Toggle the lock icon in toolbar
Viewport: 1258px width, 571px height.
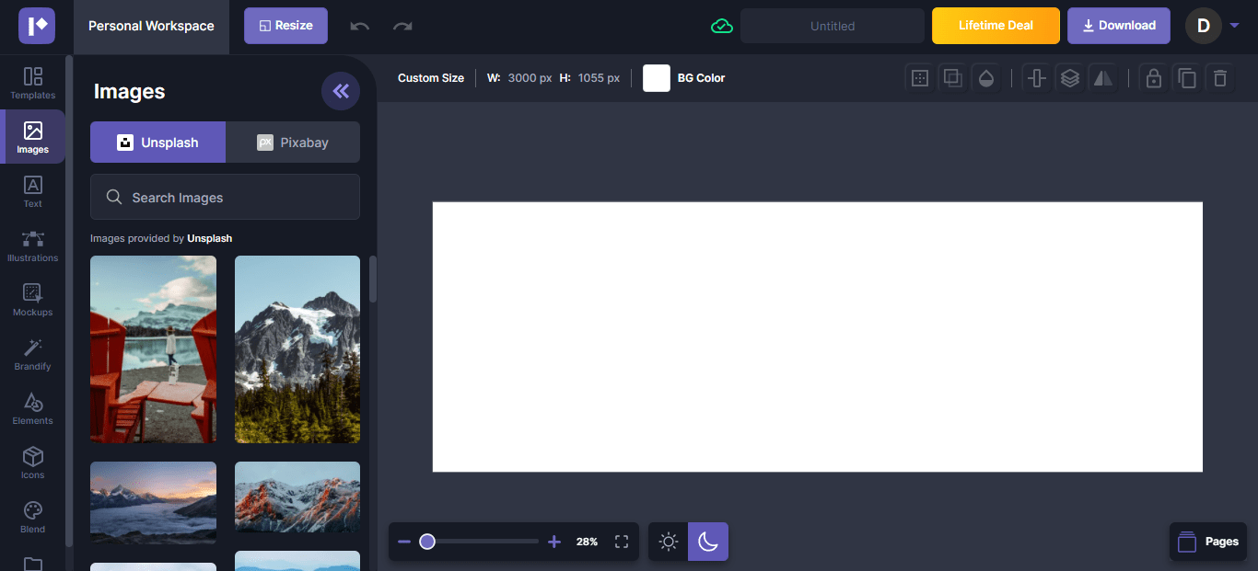pyautogui.click(x=1153, y=78)
